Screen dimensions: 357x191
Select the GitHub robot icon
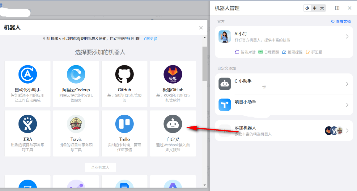(124, 74)
